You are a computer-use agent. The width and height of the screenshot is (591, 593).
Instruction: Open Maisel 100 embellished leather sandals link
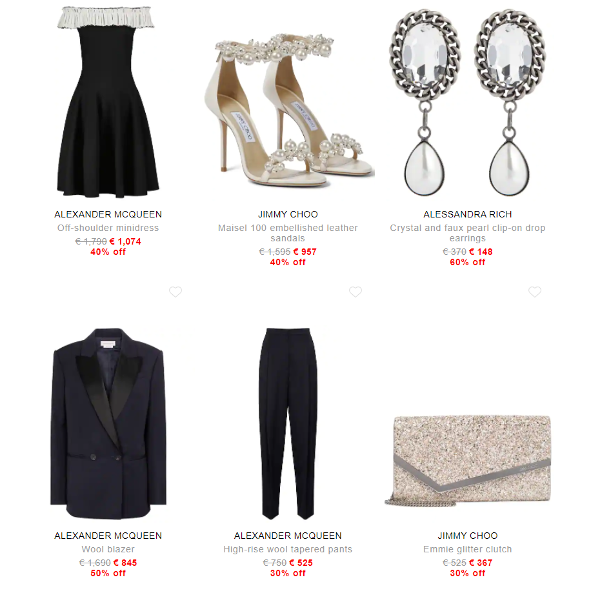[288, 233]
